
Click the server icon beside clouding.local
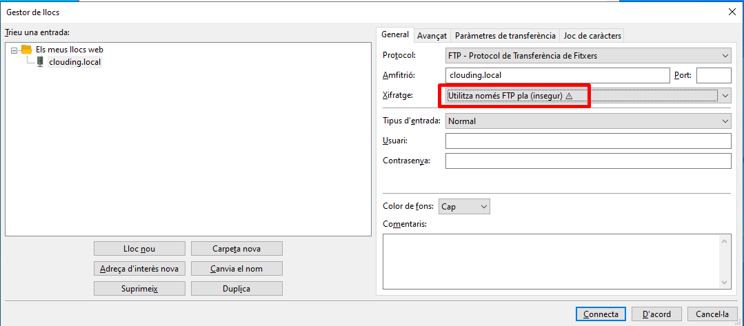(40, 62)
